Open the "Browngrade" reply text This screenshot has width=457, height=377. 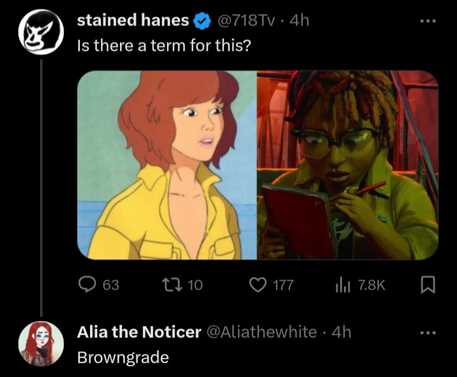pyautogui.click(x=123, y=357)
